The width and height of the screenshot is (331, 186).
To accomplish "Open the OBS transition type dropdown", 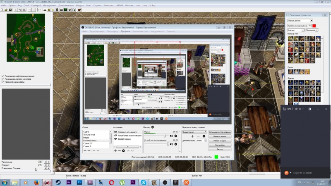I will point(194,132).
